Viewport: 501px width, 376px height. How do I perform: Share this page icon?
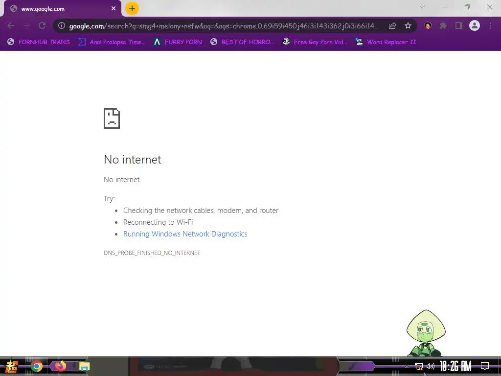point(392,26)
